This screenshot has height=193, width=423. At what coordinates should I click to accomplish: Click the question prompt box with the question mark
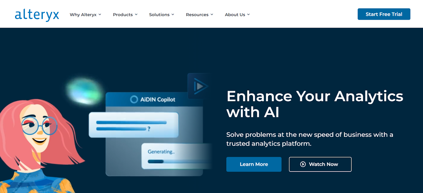pos(134,125)
